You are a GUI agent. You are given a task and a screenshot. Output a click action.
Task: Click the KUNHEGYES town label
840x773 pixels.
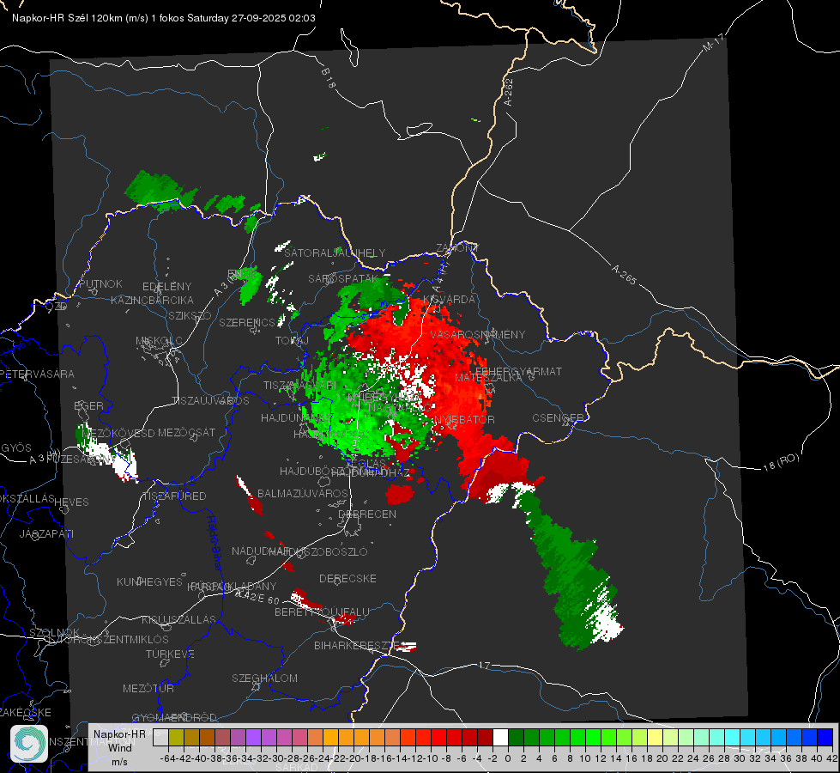(149, 582)
